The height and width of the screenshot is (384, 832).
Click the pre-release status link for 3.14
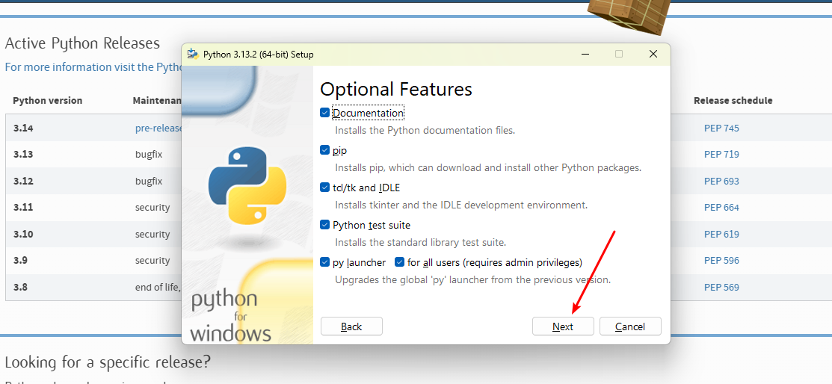158,128
